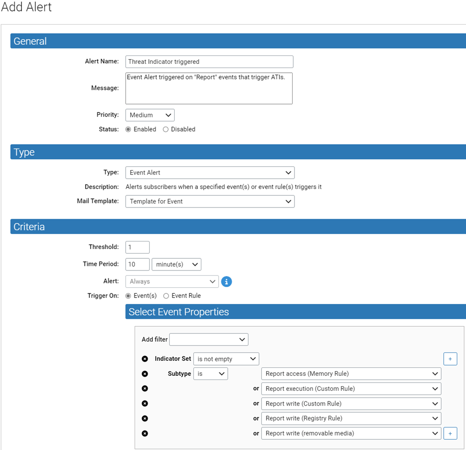Add subtype via plus beside removable media
The height and width of the screenshot is (450, 466).
coord(450,433)
